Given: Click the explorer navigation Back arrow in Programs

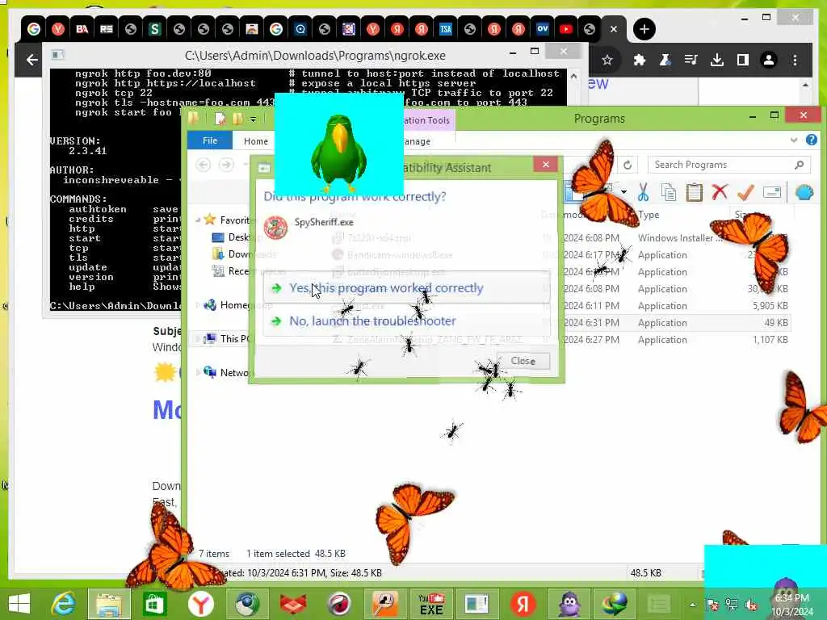Looking at the screenshot, I should click(x=203, y=165).
